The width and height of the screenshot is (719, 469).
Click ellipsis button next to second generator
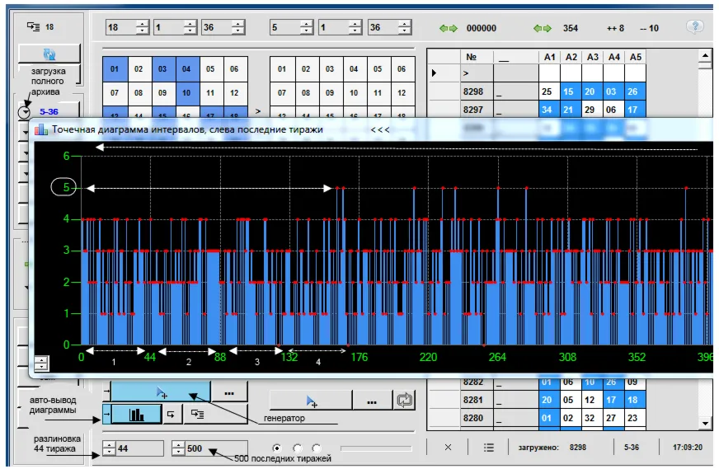point(372,401)
